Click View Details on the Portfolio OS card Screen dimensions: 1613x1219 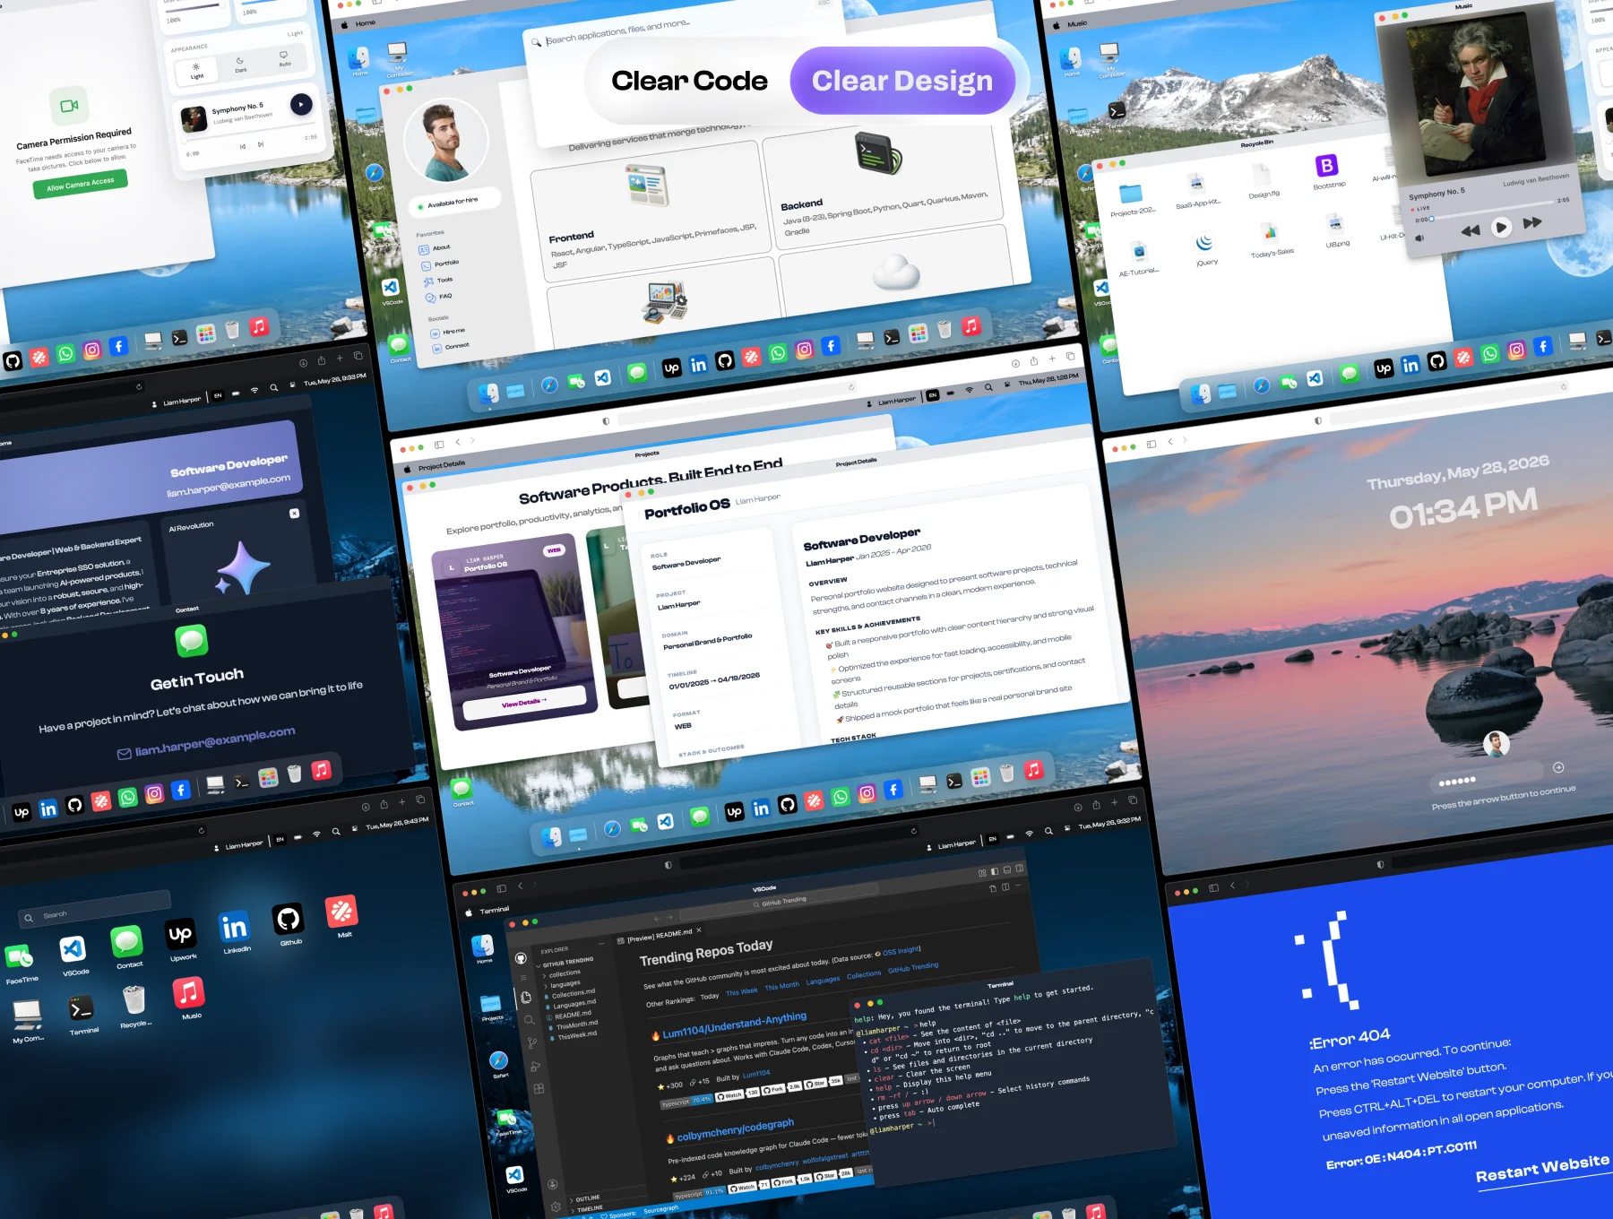coord(524,702)
